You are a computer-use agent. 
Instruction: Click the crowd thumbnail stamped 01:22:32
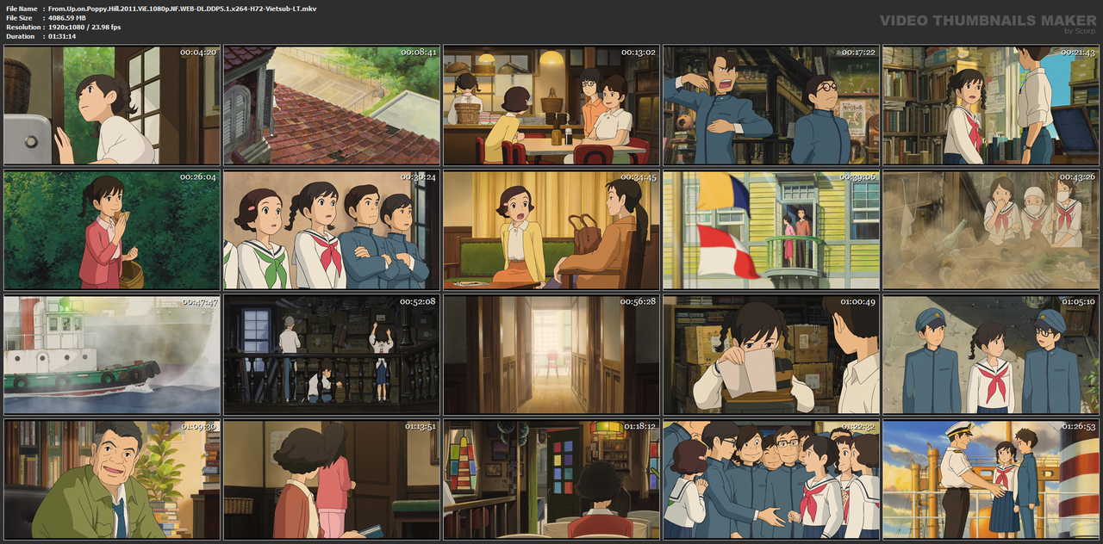(x=771, y=479)
